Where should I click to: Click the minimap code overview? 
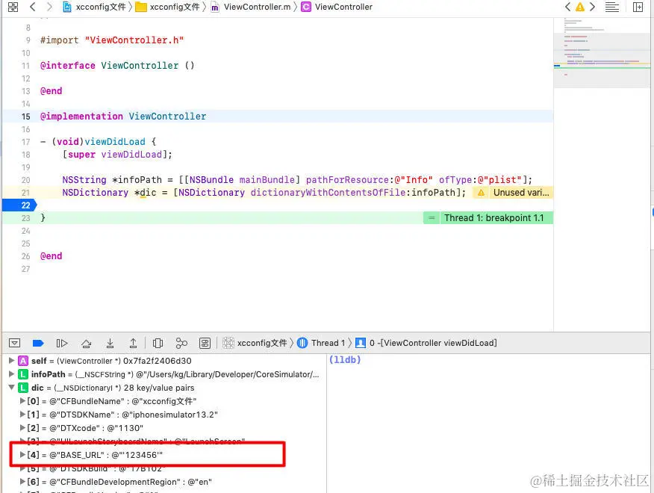pos(602,52)
